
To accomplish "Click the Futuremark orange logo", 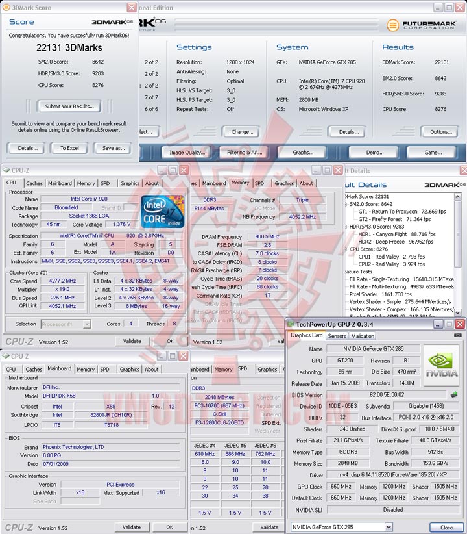I will (x=393, y=25).
